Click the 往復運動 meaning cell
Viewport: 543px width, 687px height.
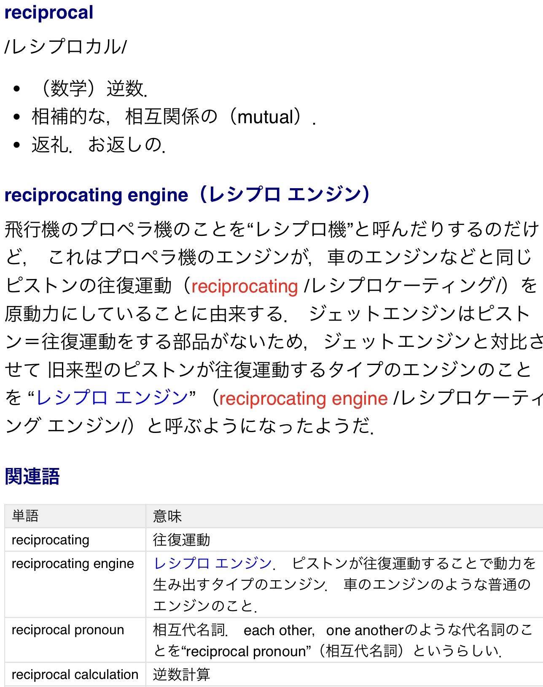coord(181,540)
